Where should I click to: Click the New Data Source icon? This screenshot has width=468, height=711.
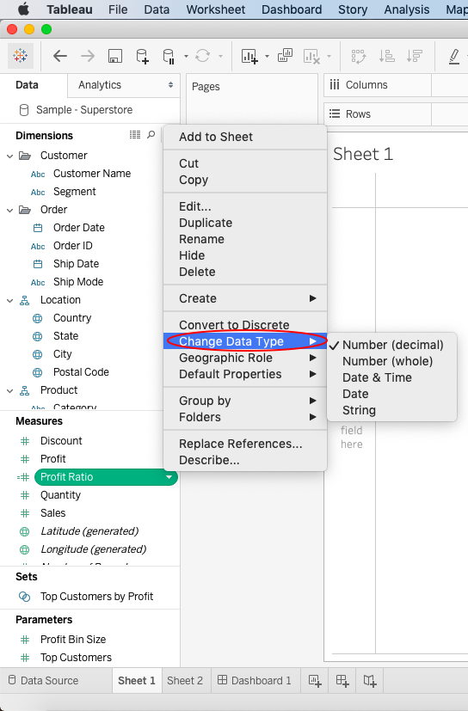(x=142, y=56)
